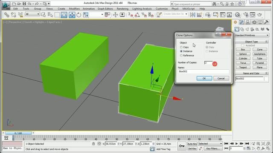This screenshot has height=153, width=273.
Task: Click Bind to Space Warp icon
Action: [20, 15]
